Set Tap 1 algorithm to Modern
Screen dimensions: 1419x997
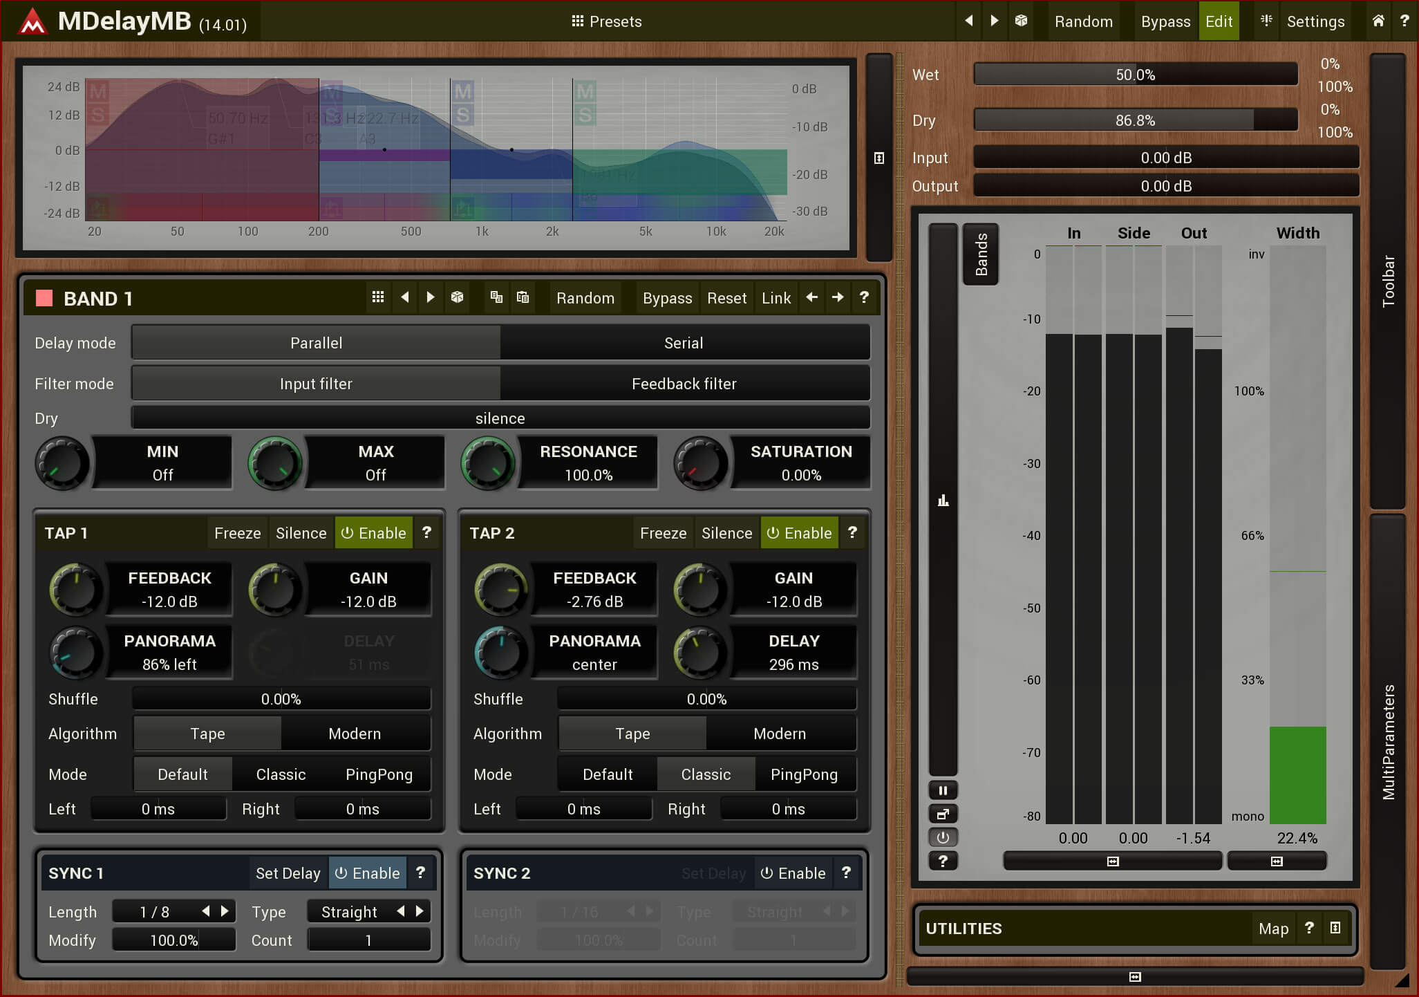(x=355, y=734)
